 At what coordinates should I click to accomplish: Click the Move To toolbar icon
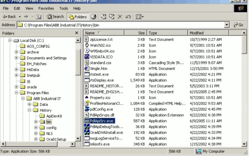tap(104, 16)
